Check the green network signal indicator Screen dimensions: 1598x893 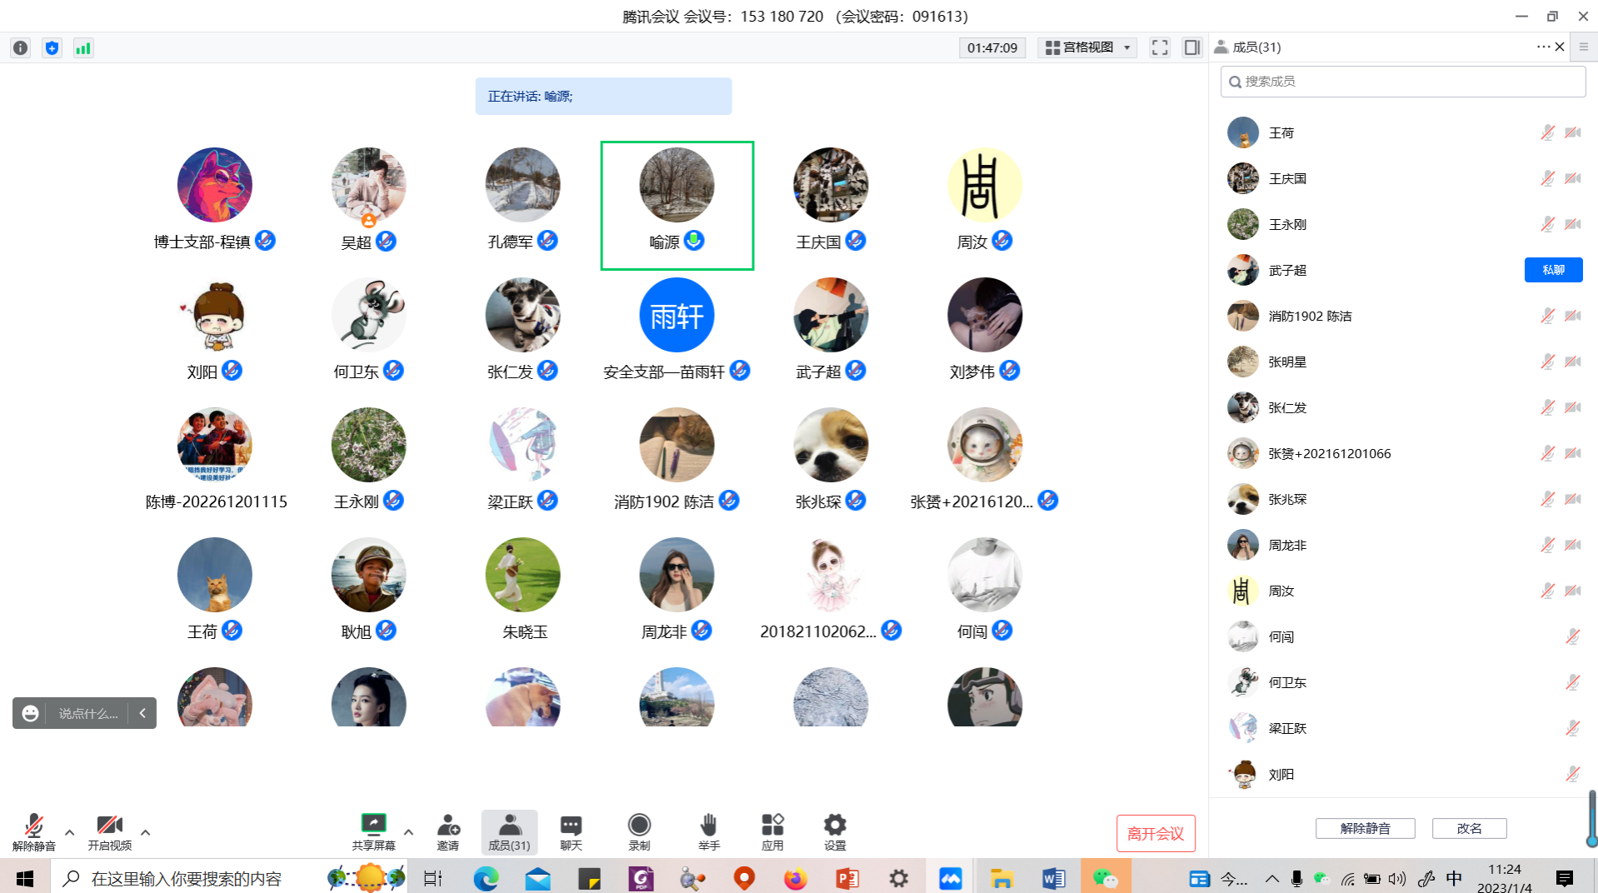pyautogui.click(x=83, y=48)
